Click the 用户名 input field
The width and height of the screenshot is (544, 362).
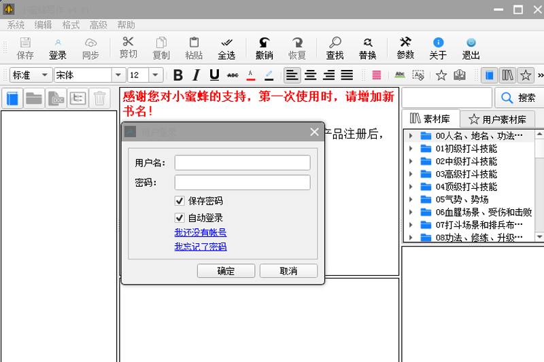point(242,162)
